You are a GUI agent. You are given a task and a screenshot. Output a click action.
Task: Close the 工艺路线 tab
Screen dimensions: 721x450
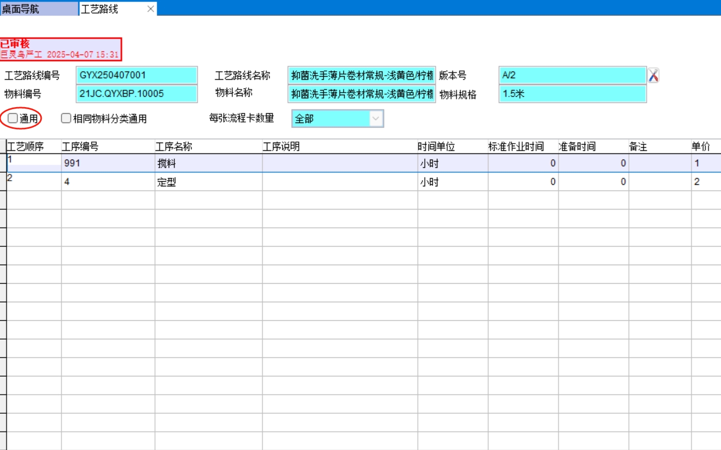[x=150, y=9]
